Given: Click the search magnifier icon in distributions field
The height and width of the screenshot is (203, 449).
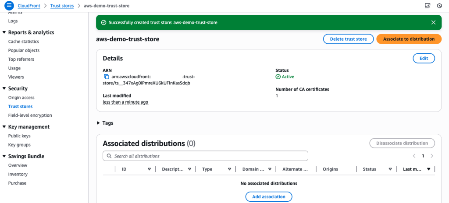Looking at the screenshot, I should (109, 156).
